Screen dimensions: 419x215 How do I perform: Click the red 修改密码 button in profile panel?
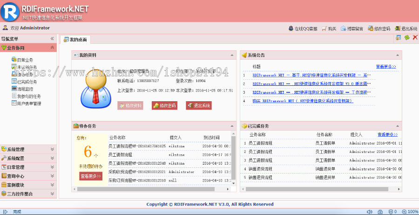pos(165,105)
